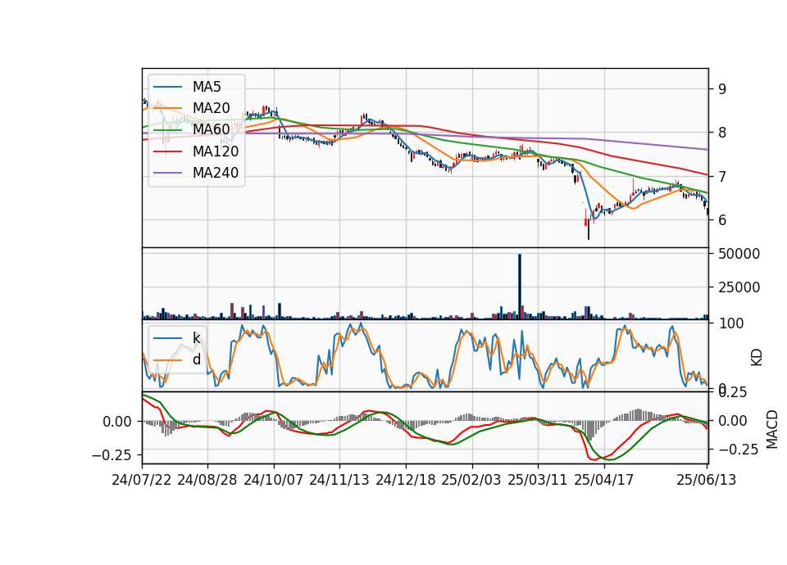Screen dimensions: 787x565
Task: Click the MA240 legend label
Action: coord(216,173)
